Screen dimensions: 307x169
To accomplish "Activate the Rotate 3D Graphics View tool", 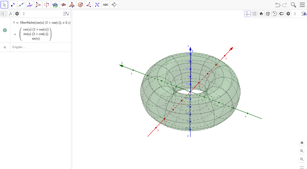I will click(x=114, y=5).
